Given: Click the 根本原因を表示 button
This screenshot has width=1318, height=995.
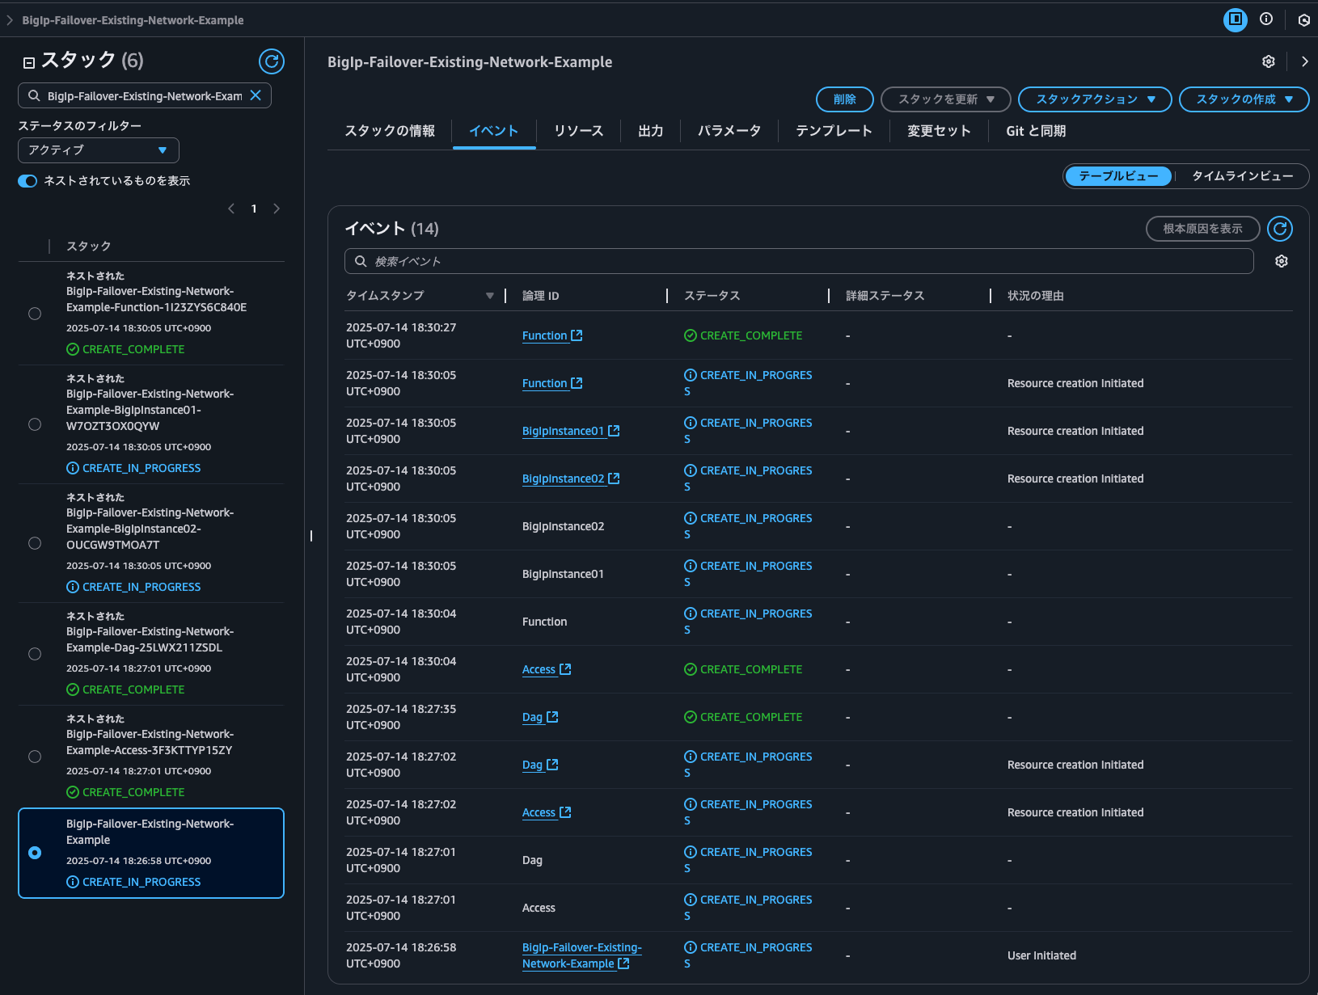Looking at the screenshot, I should [1203, 229].
